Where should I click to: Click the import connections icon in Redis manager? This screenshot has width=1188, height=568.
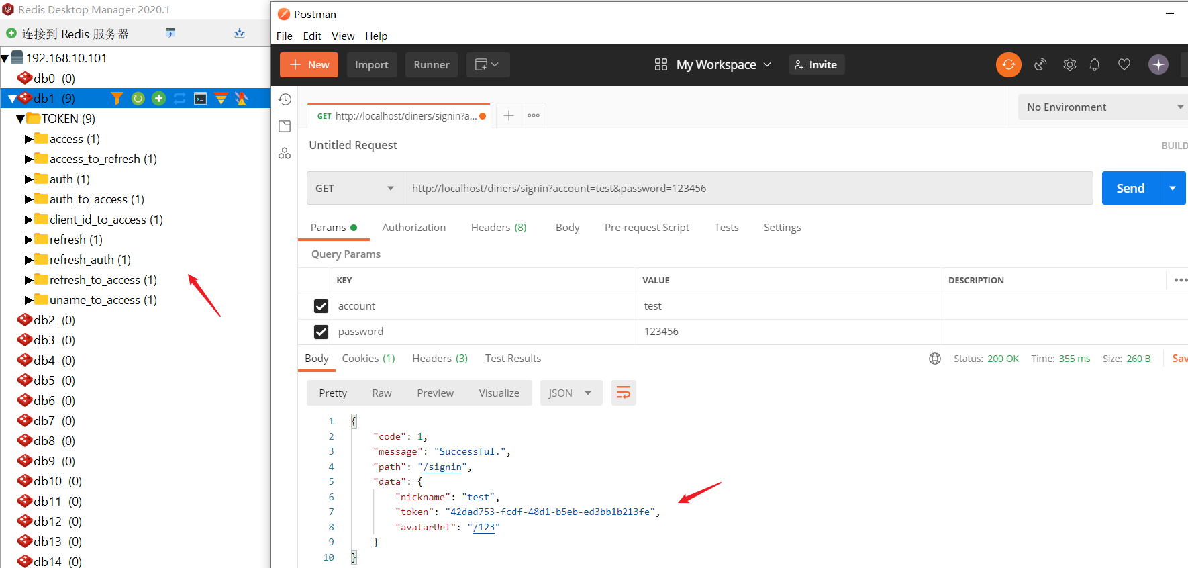click(x=170, y=33)
